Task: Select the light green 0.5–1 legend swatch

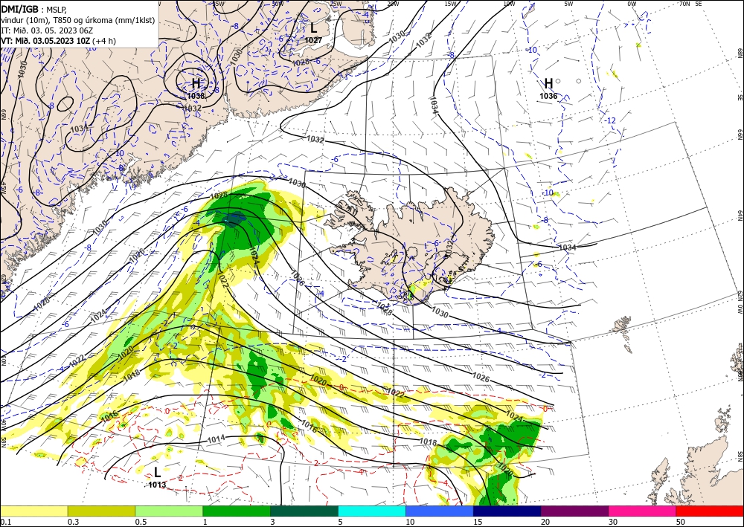Action: 169,511
